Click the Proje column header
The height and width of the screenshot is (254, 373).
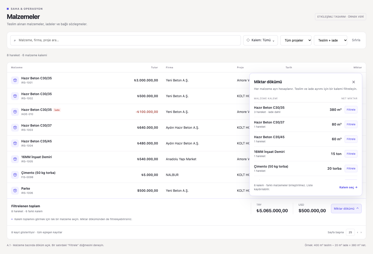click(x=240, y=68)
